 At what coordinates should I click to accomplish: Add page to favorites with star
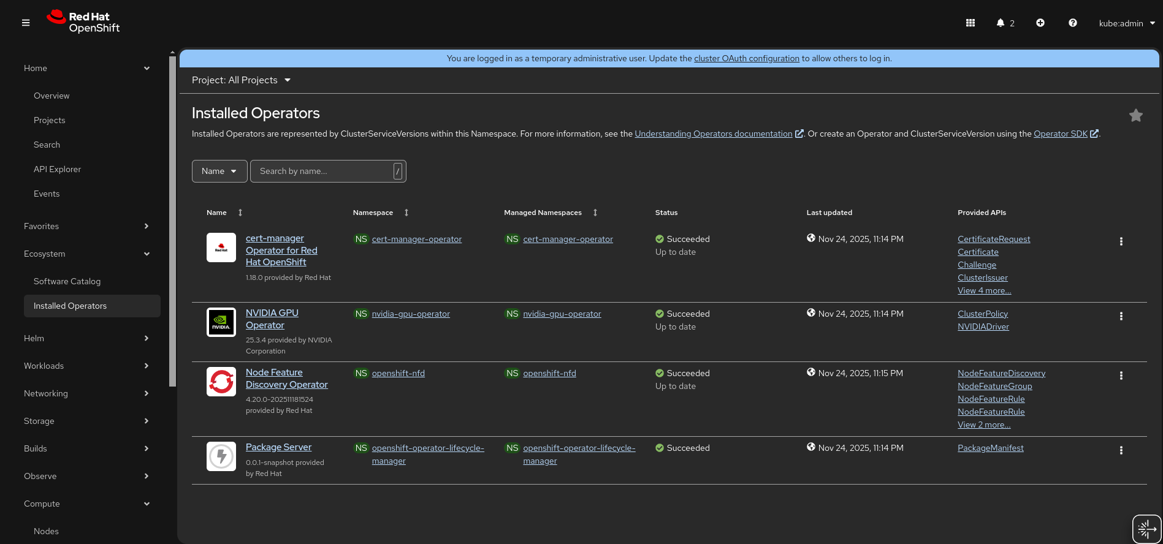(1136, 115)
